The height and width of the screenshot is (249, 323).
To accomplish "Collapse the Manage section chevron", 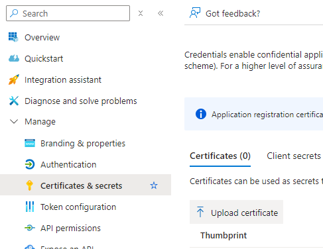I will (14, 121).
